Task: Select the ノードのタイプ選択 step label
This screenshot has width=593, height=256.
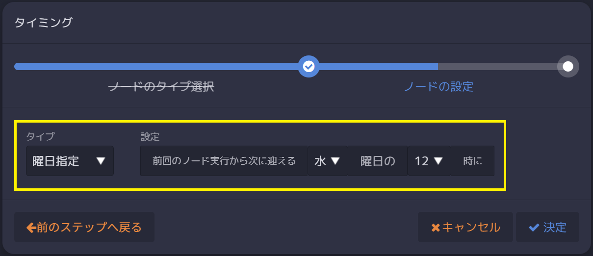Action: 161,87
